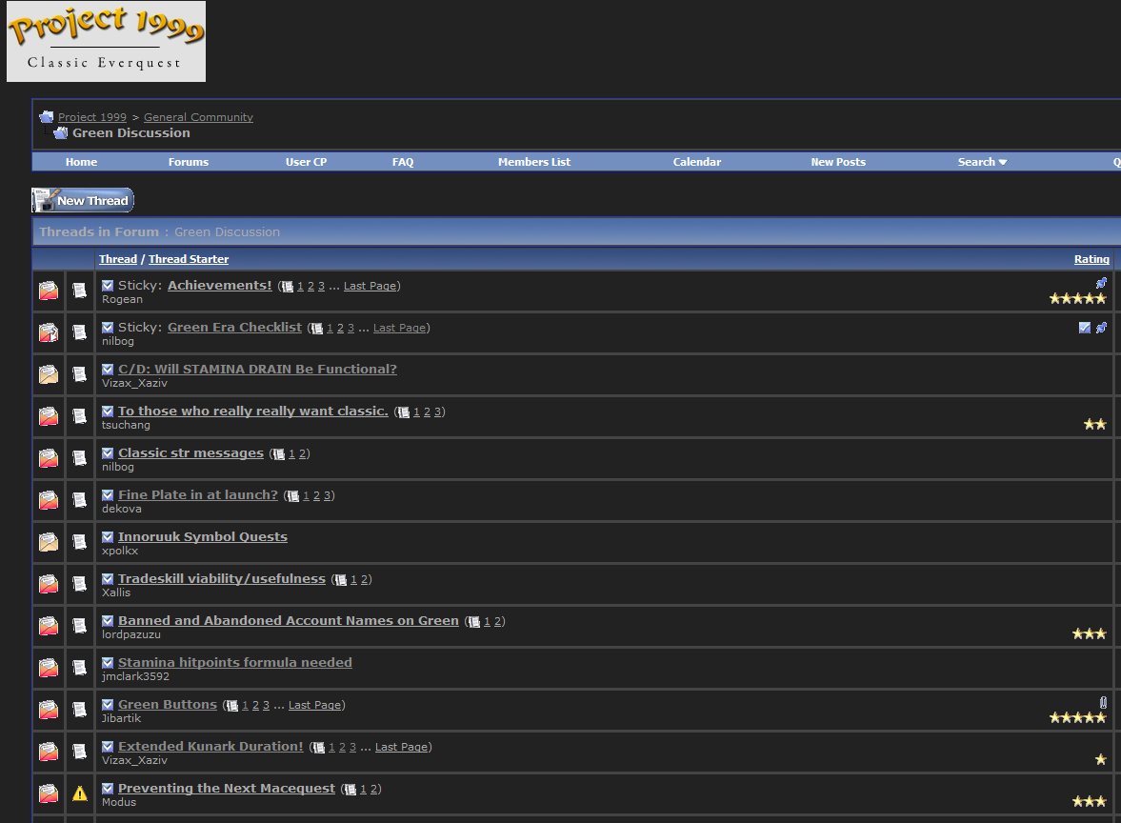This screenshot has height=823, width=1121.
Task: Open the Stamina hitpoints formula needed thread
Action: tap(234, 663)
